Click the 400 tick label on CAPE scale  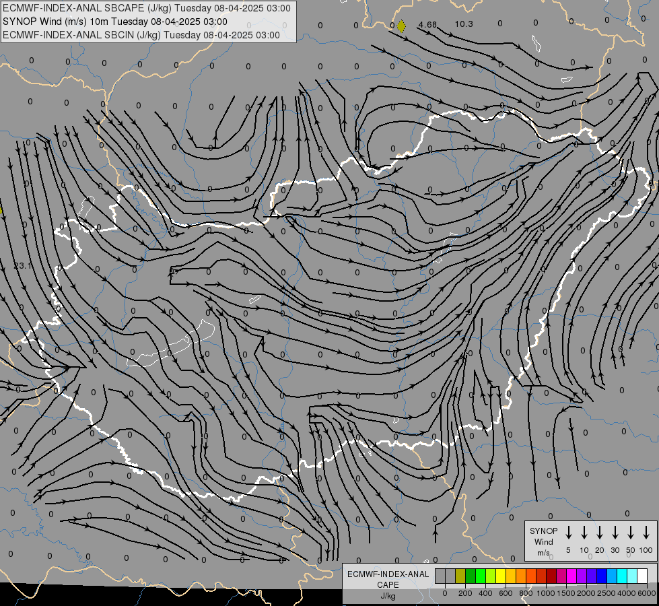coord(485,593)
